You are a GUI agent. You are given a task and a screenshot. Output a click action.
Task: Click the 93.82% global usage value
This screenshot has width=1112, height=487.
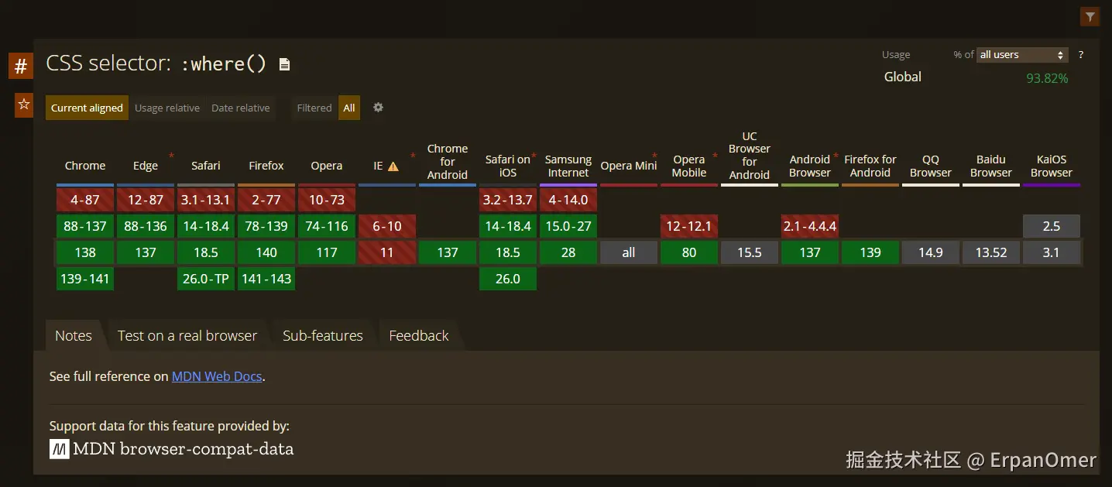click(x=1047, y=78)
